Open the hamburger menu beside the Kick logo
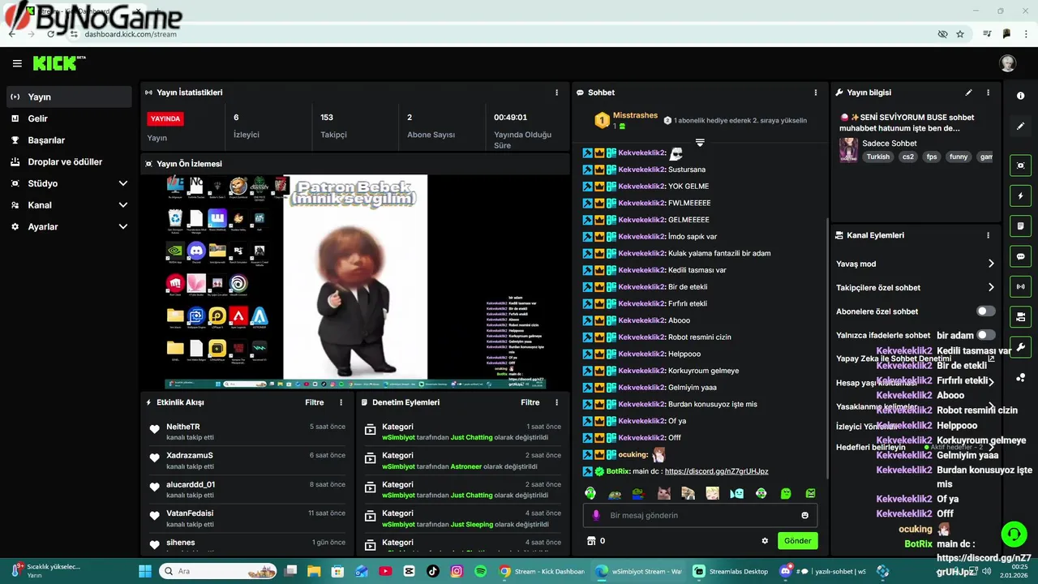 coord(17,63)
